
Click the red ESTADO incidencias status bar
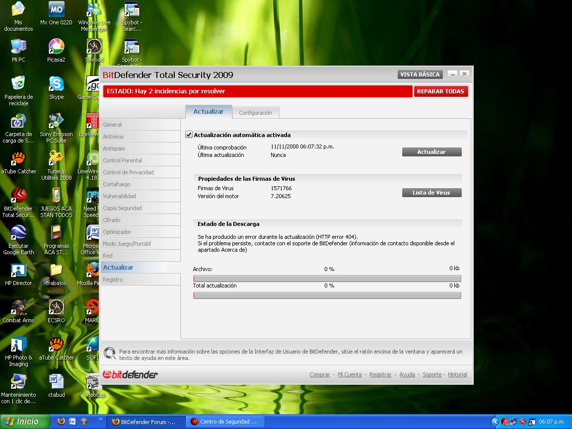click(x=258, y=91)
